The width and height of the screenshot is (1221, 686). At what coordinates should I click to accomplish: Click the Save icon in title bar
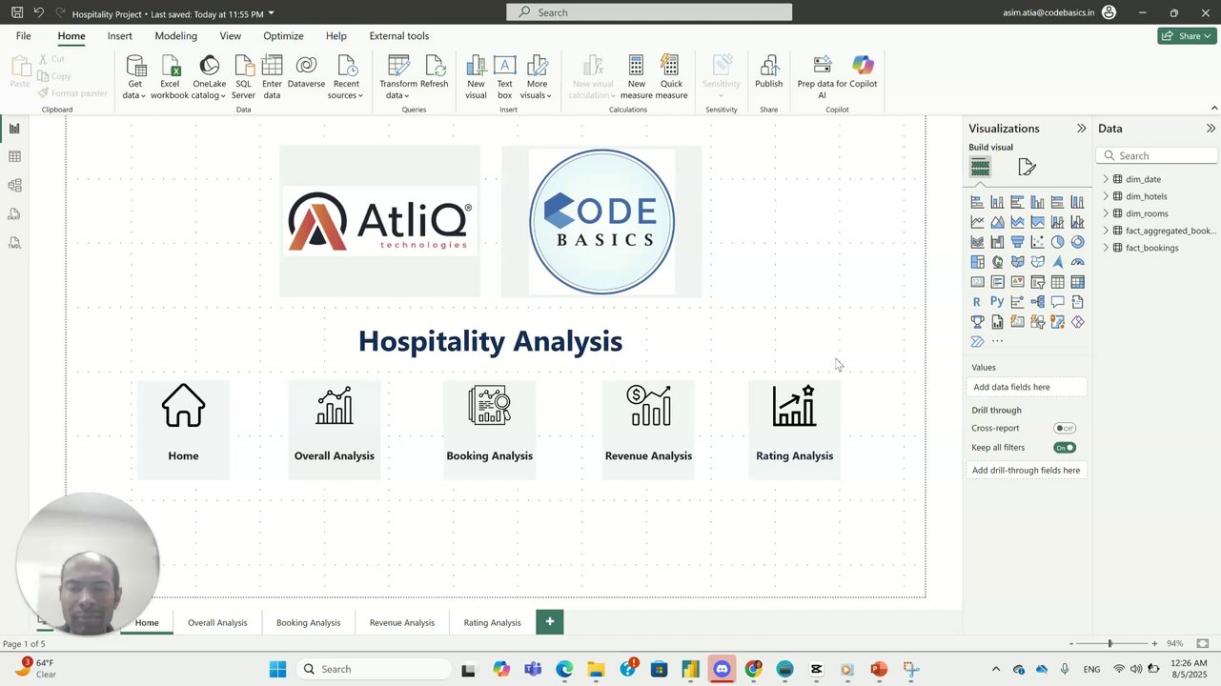(17, 12)
